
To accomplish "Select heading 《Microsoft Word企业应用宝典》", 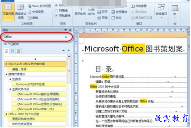I will point(38,99).
